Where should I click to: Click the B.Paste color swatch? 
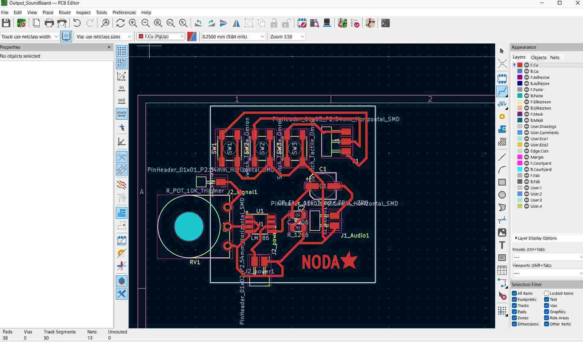coord(520,96)
